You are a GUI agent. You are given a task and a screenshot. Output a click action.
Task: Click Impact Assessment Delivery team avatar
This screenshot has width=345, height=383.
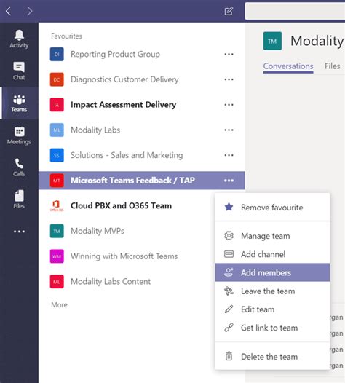pos(57,105)
